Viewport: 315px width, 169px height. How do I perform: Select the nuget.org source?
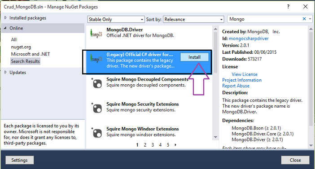click(21, 47)
